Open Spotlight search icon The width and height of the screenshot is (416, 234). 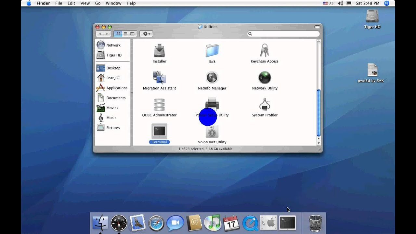point(387,3)
